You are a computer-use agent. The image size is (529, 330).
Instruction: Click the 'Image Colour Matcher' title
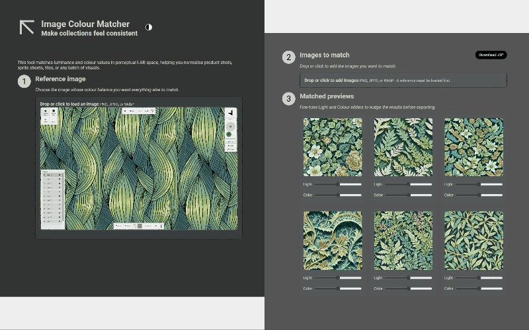click(x=85, y=24)
